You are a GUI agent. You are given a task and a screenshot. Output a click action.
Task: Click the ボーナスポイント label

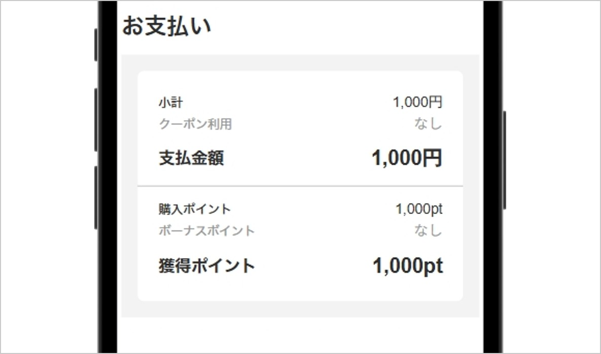pyautogui.click(x=205, y=230)
